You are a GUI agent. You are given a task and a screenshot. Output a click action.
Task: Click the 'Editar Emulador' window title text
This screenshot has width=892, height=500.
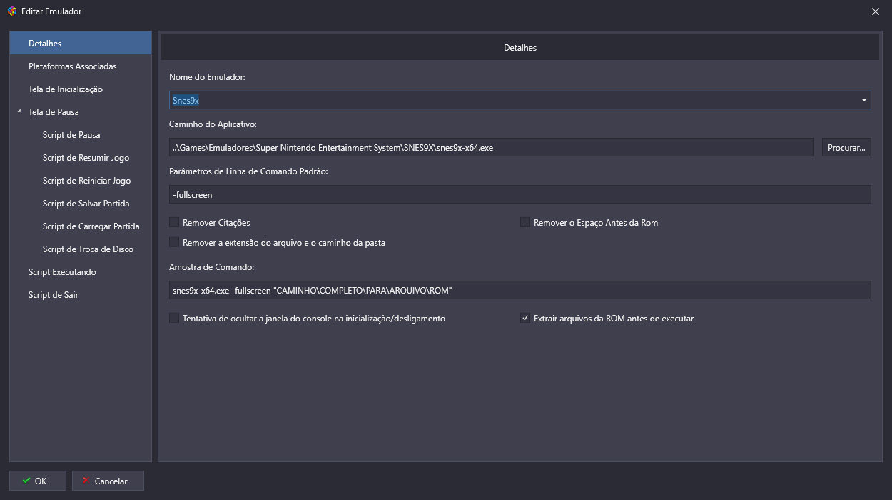[51, 11]
